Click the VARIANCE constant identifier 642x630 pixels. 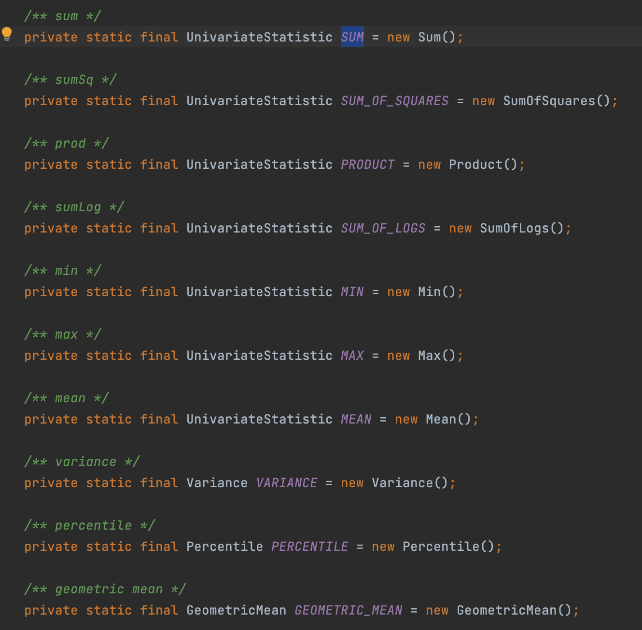coord(287,483)
